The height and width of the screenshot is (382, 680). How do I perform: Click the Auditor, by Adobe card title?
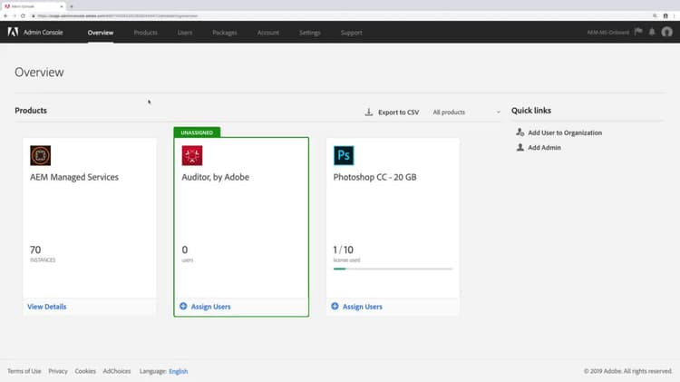216,177
